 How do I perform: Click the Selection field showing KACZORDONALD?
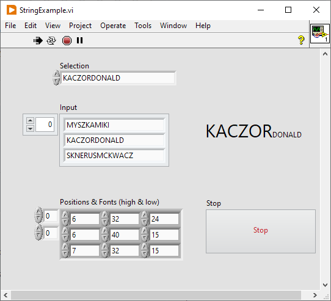click(118, 78)
